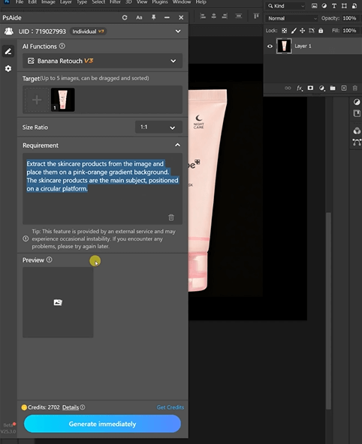Screen dimensions: 362x444
Task: Toggle lock transparent pixels
Action: pyautogui.click(x=284, y=31)
